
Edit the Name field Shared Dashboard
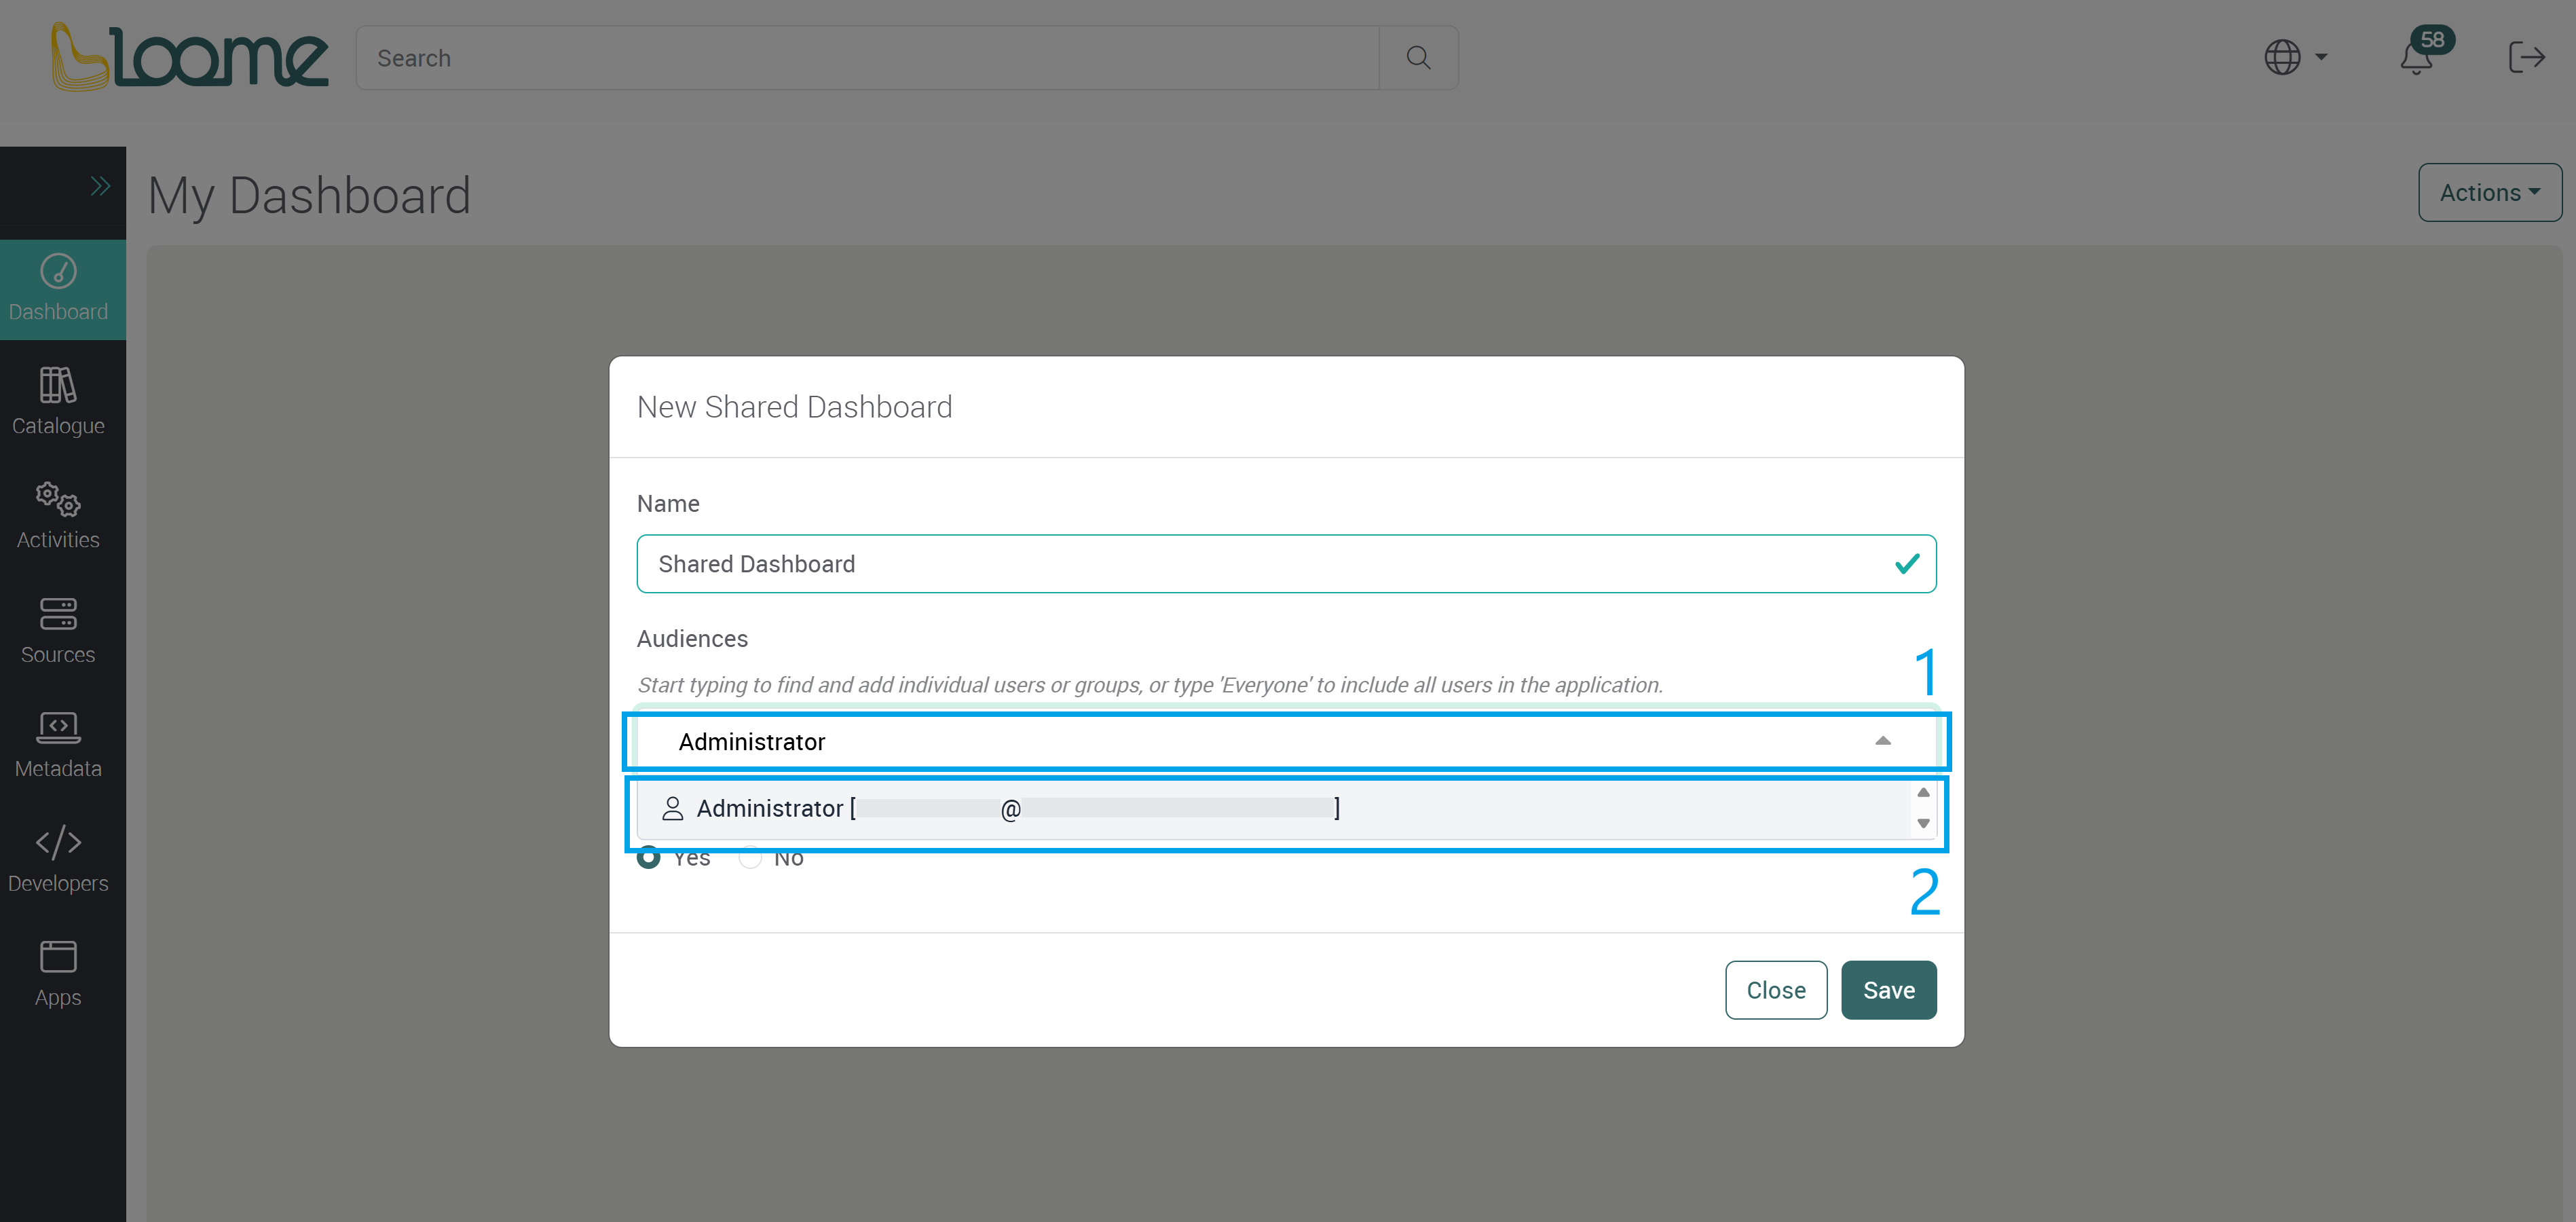tap(1286, 564)
